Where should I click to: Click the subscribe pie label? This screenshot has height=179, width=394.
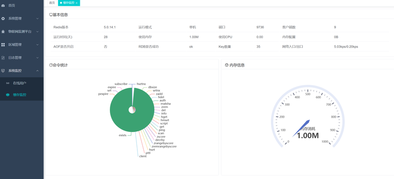pos(121,84)
